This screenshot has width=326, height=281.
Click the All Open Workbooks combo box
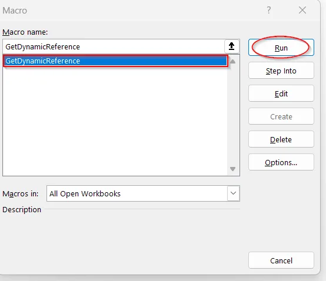point(143,193)
